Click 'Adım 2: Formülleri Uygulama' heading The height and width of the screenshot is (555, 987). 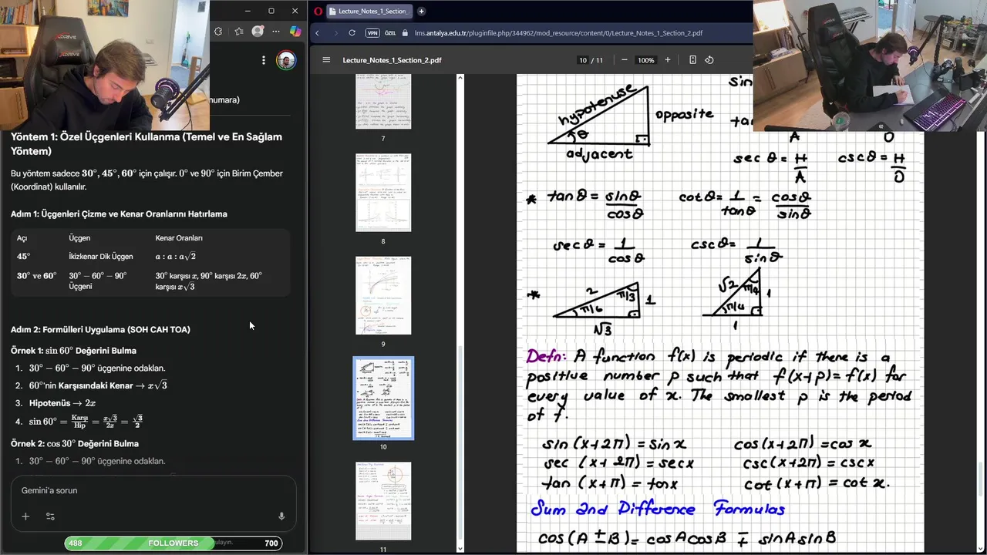[100, 329]
